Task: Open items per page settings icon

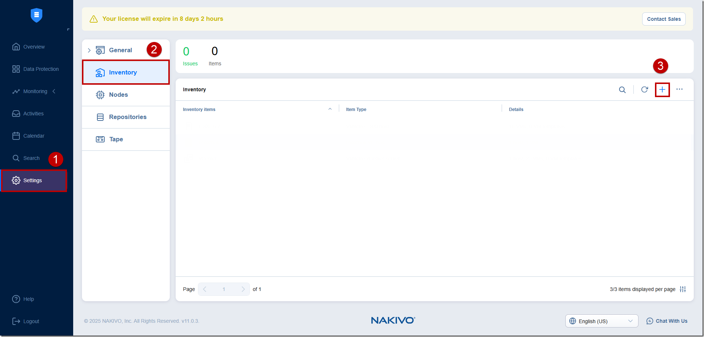Action: (x=683, y=289)
